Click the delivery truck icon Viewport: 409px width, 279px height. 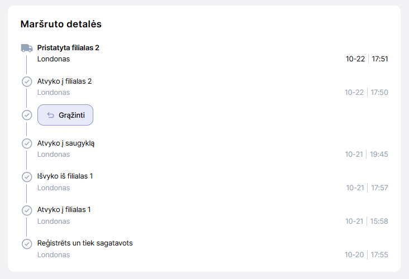coord(26,48)
